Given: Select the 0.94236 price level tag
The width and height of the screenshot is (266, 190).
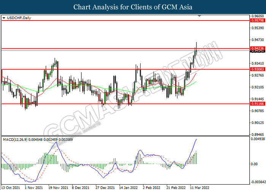Looking at the screenshot, I should (258, 49).
